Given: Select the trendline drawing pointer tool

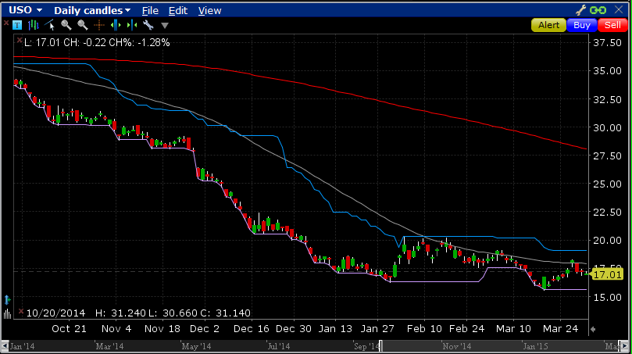Looking at the screenshot, I should click(x=50, y=25).
